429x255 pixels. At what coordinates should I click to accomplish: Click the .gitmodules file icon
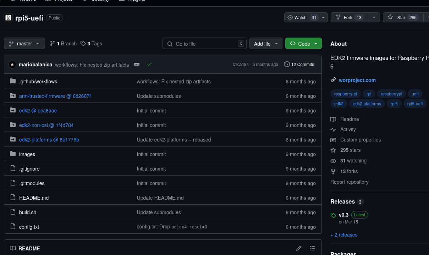(x=13, y=183)
